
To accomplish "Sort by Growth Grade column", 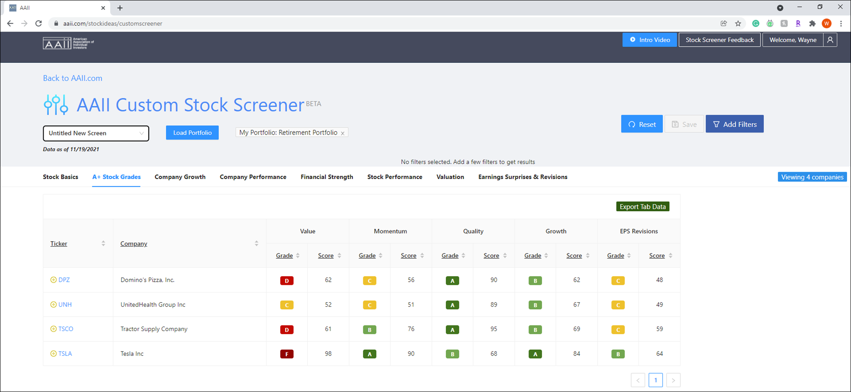I will point(547,256).
